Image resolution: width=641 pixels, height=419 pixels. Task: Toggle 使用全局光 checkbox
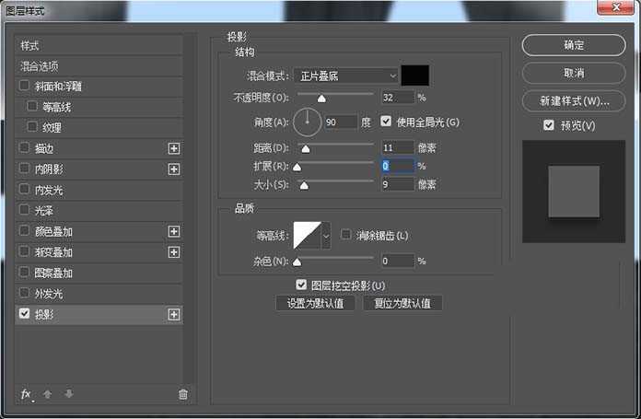click(386, 121)
